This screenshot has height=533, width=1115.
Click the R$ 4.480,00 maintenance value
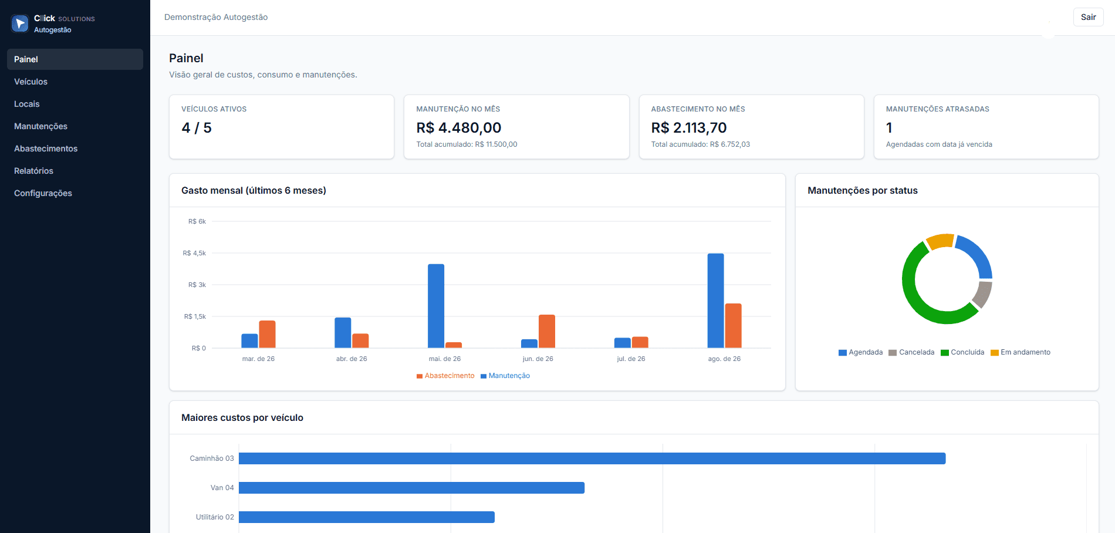tap(459, 128)
